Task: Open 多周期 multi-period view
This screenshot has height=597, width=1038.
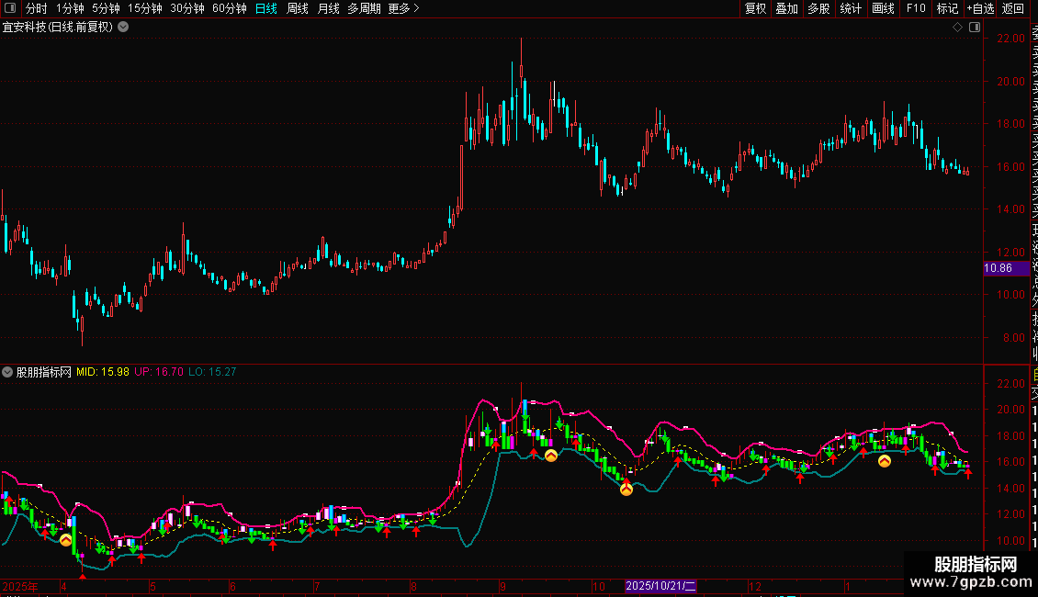Action: point(364,8)
